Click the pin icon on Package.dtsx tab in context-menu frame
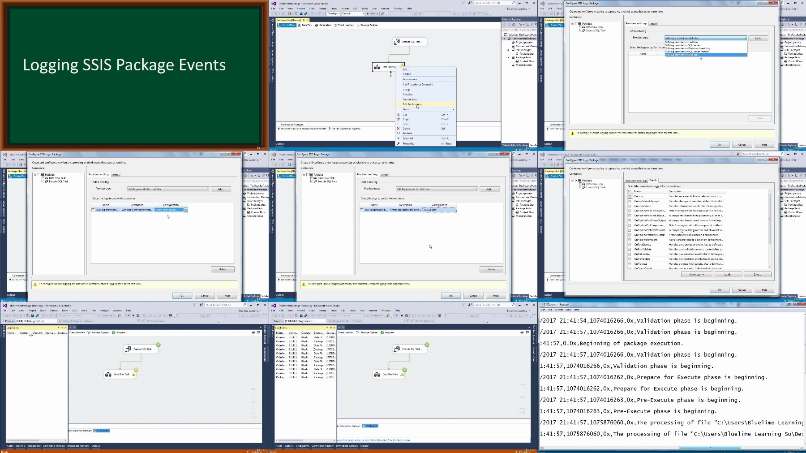The image size is (806, 453). [304, 20]
